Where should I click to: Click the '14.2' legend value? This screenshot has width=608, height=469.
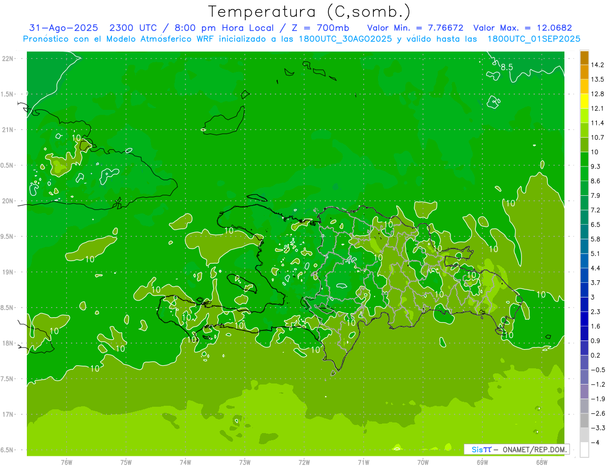pos(597,65)
